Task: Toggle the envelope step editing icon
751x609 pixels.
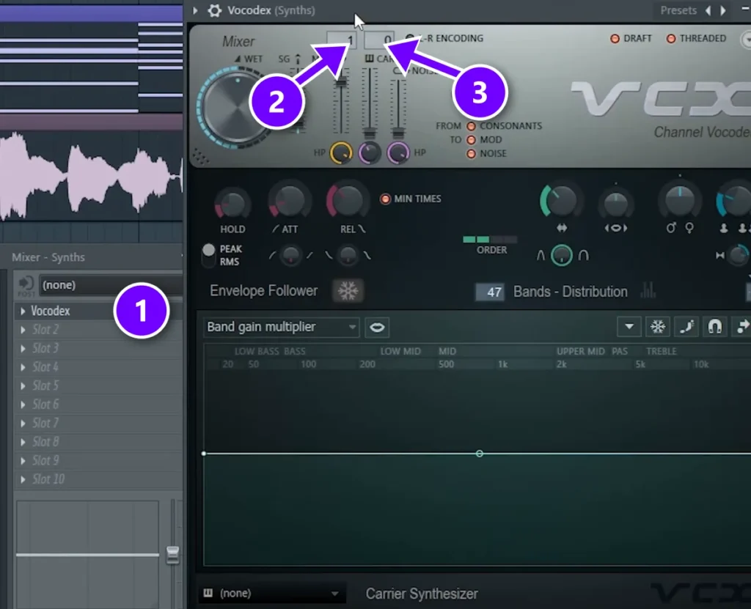Action: coord(686,327)
